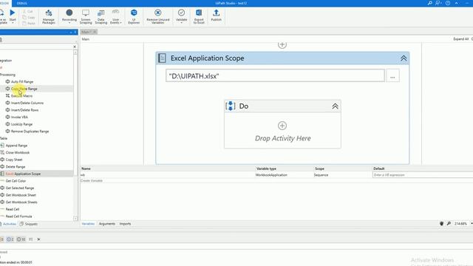Launch Screen Scraping tool
This screenshot has height=266, width=473.
click(x=86, y=16)
